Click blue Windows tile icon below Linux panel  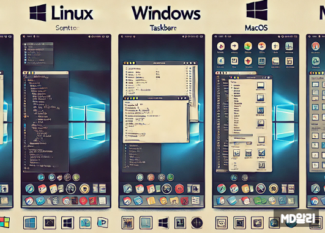pyautogui.click(x=30, y=223)
